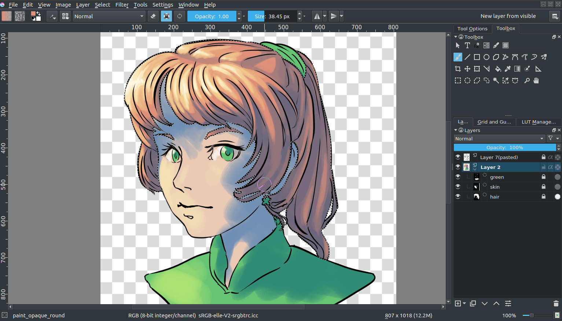The image size is (562, 321).
Task: Open the brush blending mode dropdown on toolbar
Action: point(109,16)
